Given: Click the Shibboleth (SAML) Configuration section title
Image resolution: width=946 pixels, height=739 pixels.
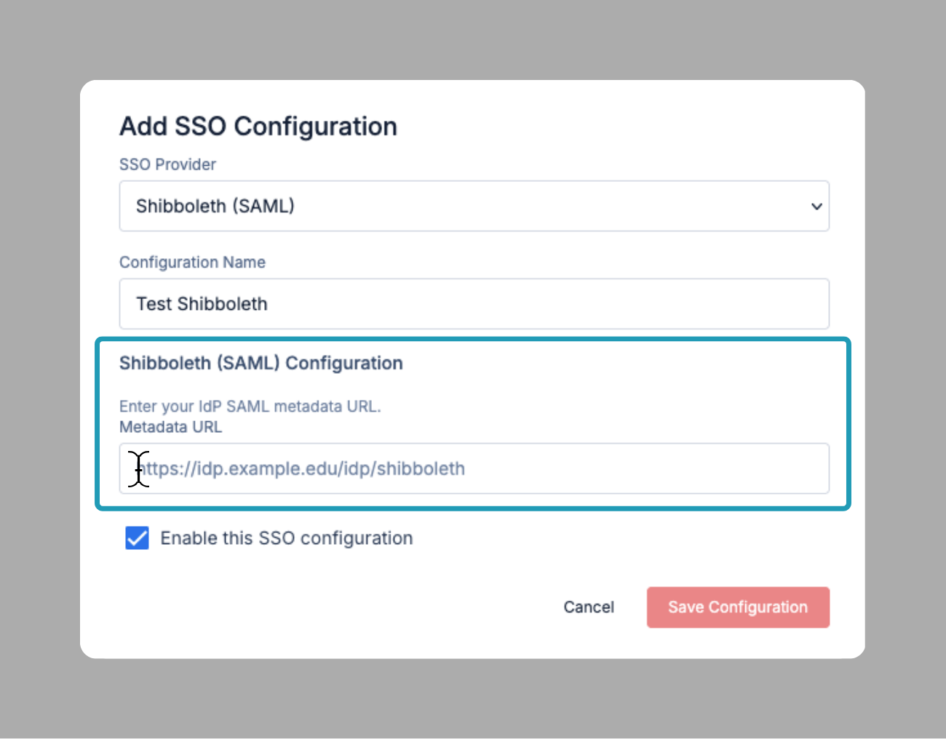Looking at the screenshot, I should tap(261, 363).
